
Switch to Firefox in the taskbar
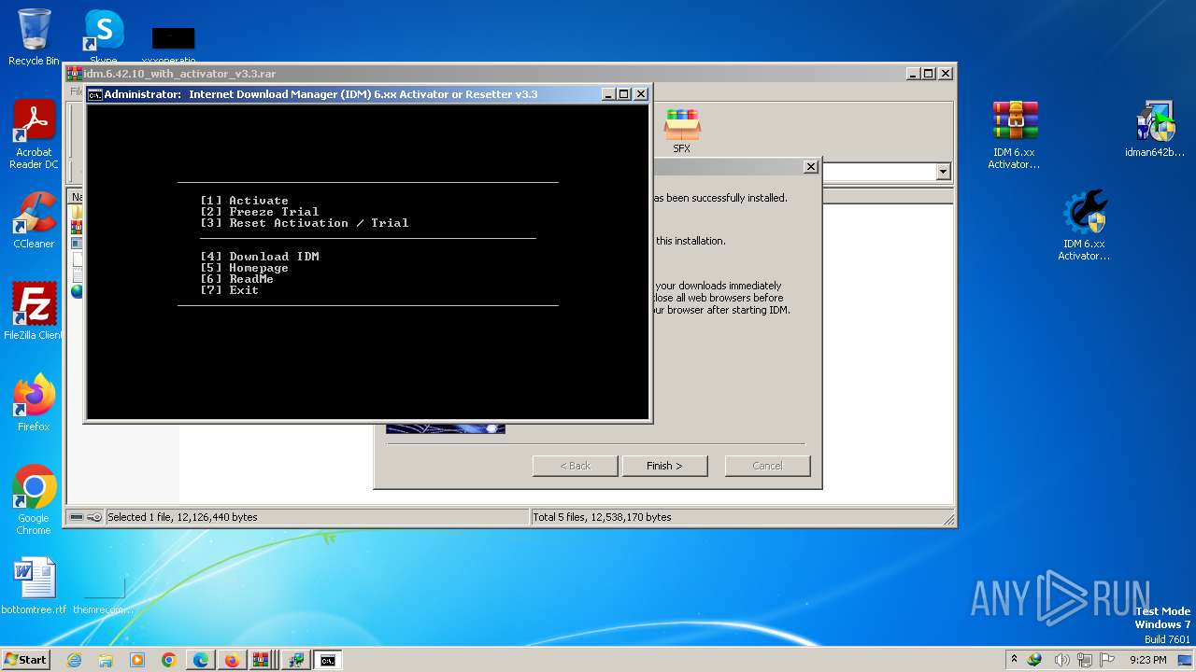coord(232,660)
